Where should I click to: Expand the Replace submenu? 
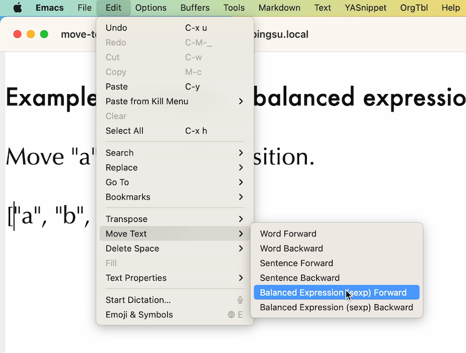[x=175, y=167]
